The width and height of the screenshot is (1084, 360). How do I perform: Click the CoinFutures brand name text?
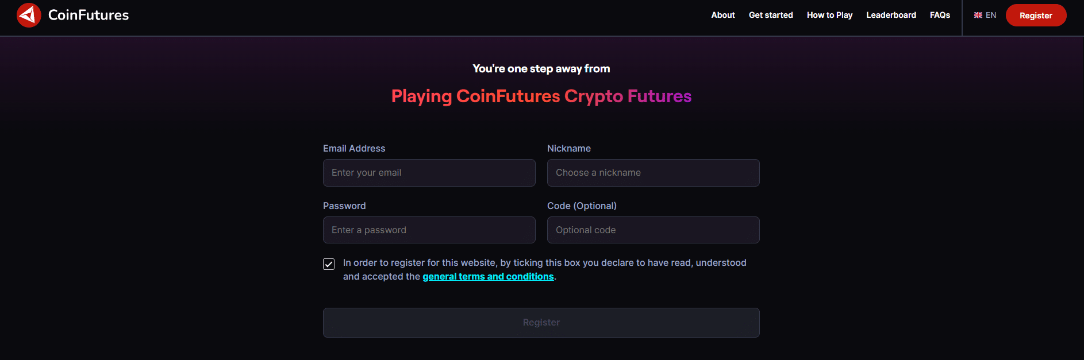tap(89, 16)
